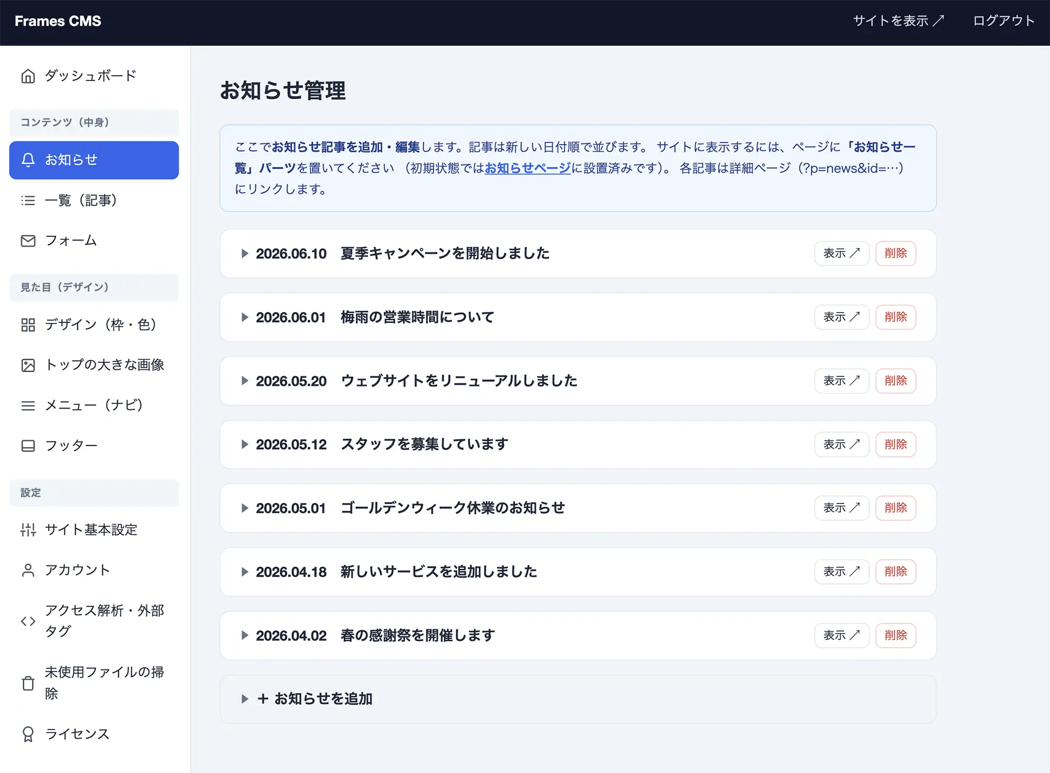Click the trash icon for 未使用ファイルの掃除
1050x773 pixels.
coord(28,683)
